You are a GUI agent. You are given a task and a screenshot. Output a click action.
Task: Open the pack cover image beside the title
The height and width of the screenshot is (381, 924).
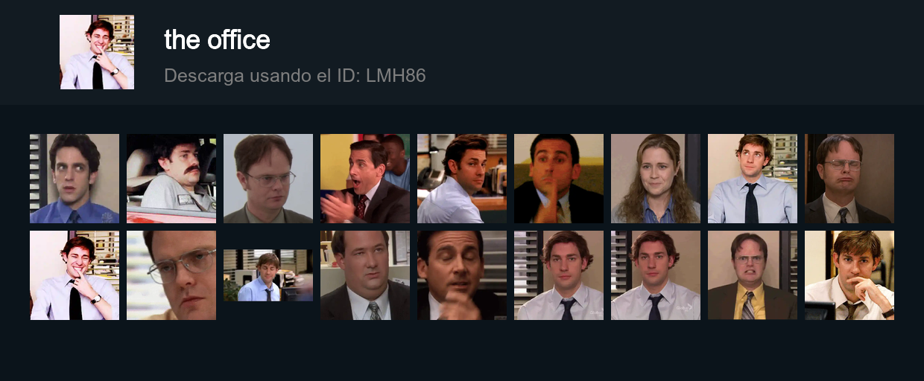pyautogui.click(x=97, y=52)
